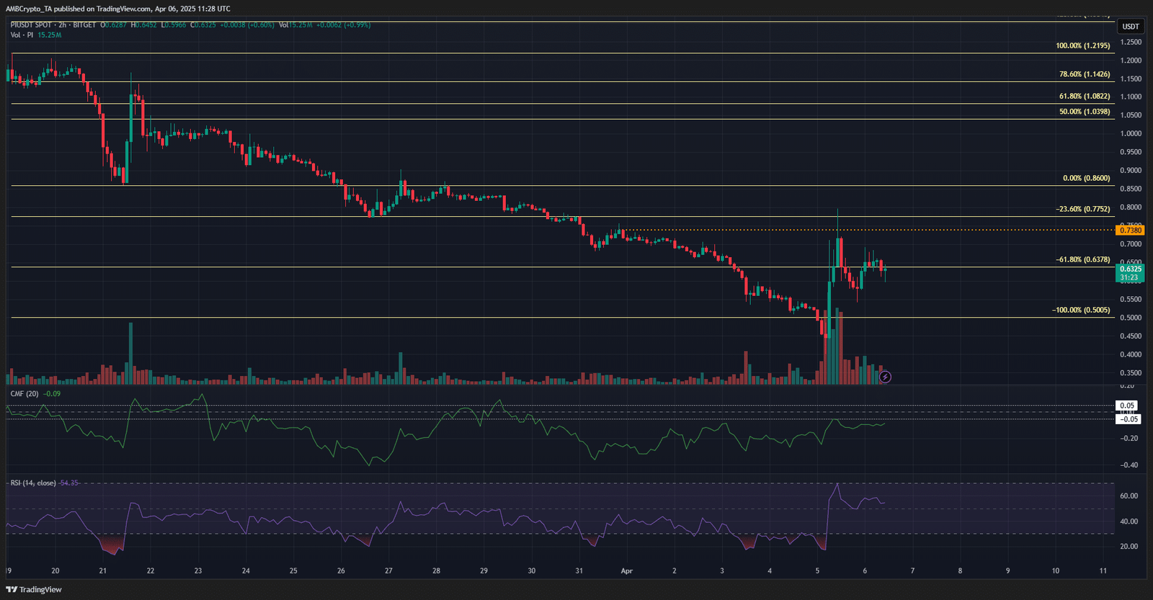The width and height of the screenshot is (1153, 600).
Task: Click the green 0.6325 current price tag
Action: coord(1129,269)
